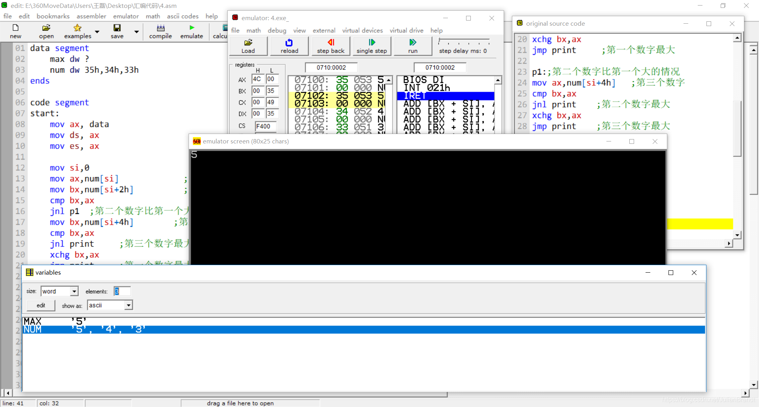Open the show as ascii dropdown

pos(128,305)
